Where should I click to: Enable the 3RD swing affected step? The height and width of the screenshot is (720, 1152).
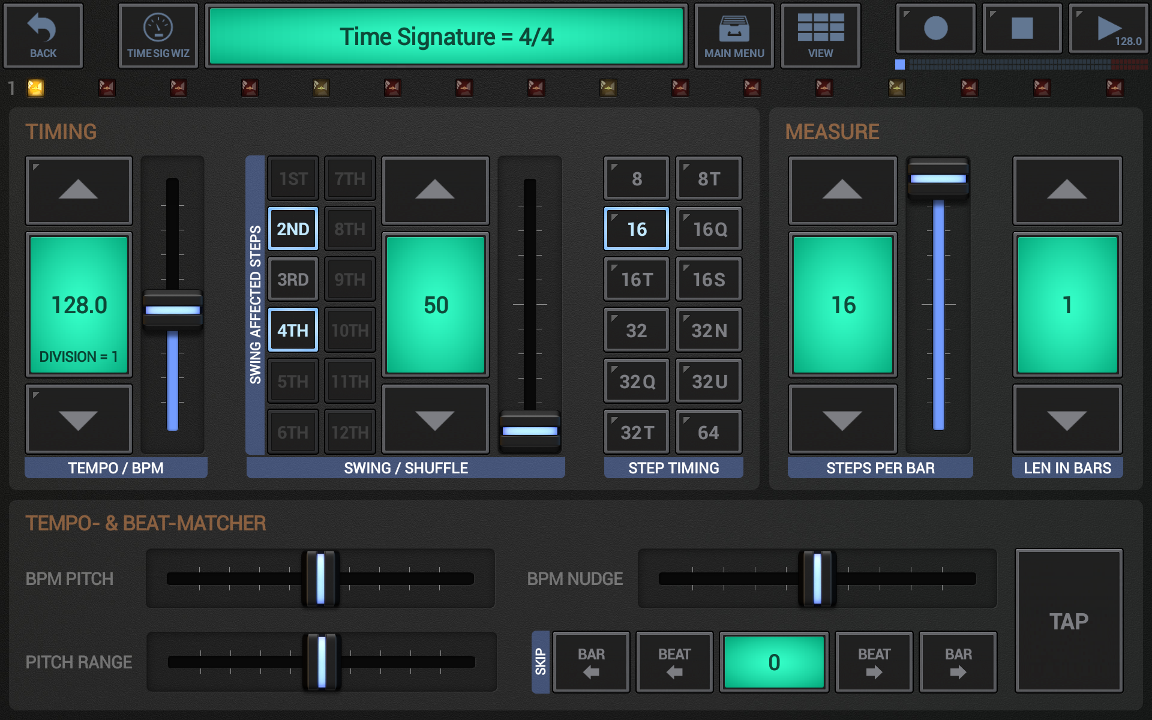(293, 280)
